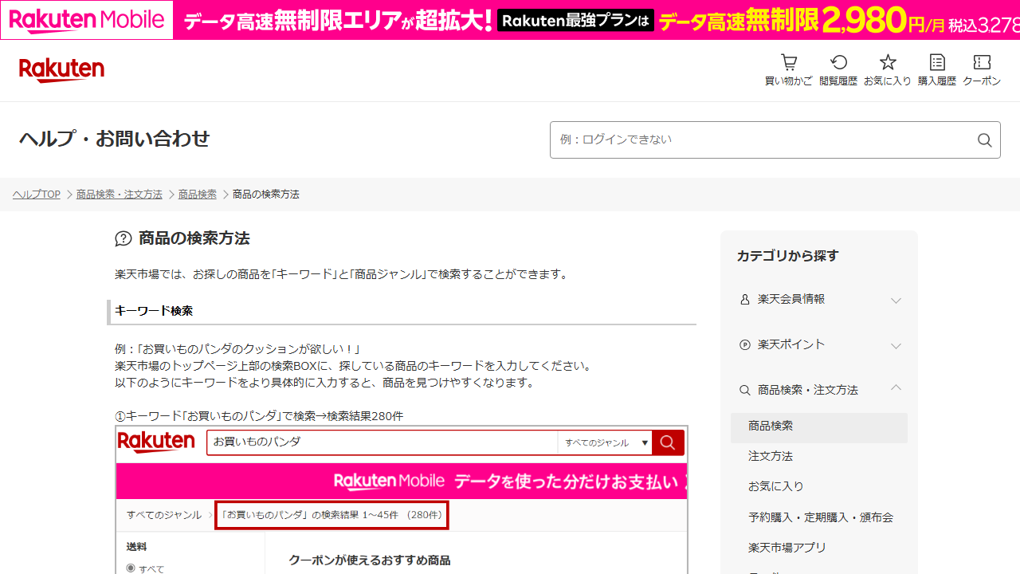Image resolution: width=1020 pixels, height=574 pixels.
Task: Go to 商品検索 breadcrumb link
Action: [198, 195]
